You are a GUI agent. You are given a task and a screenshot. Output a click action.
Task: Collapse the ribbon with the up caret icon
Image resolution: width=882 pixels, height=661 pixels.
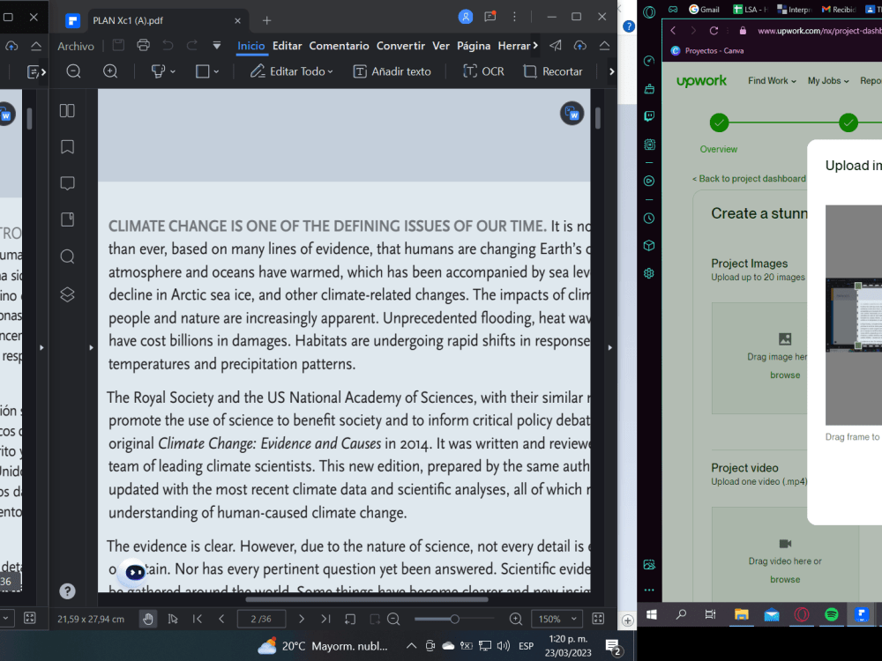point(605,46)
